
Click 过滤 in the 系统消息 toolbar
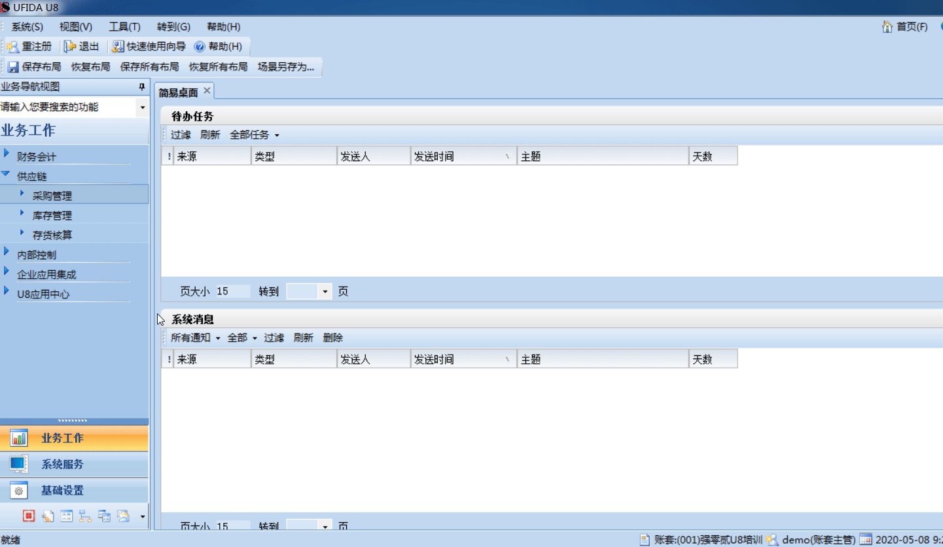[x=274, y=338]
